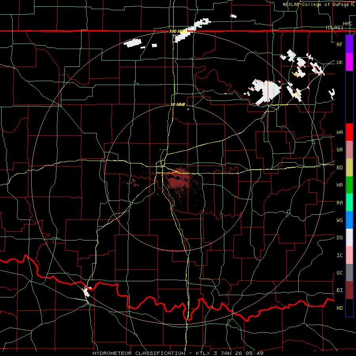Click the Hydrometeor Classification KTLX caption
The image size is (356, 356).
[x=178, y=353]
